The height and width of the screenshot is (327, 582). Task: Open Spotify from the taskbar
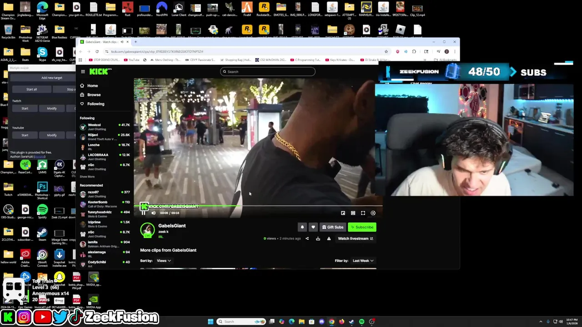point(361,322)
